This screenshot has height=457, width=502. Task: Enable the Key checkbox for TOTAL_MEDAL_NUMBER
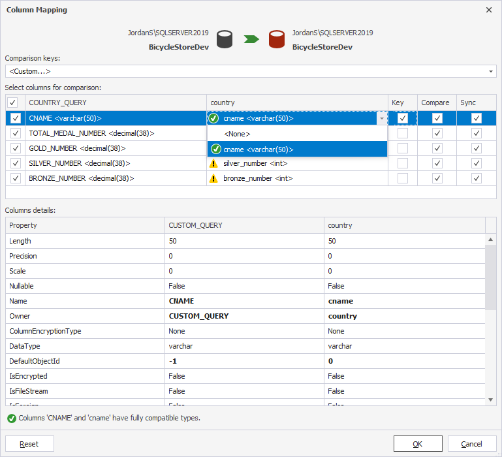(403, 133)
